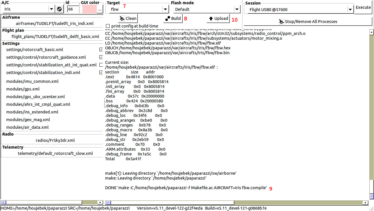Image resolution: width=374 pixels, height=211 pixels.
Task: Click the globe icon beside the A/C selector
Action: click(x=59, y=9)
